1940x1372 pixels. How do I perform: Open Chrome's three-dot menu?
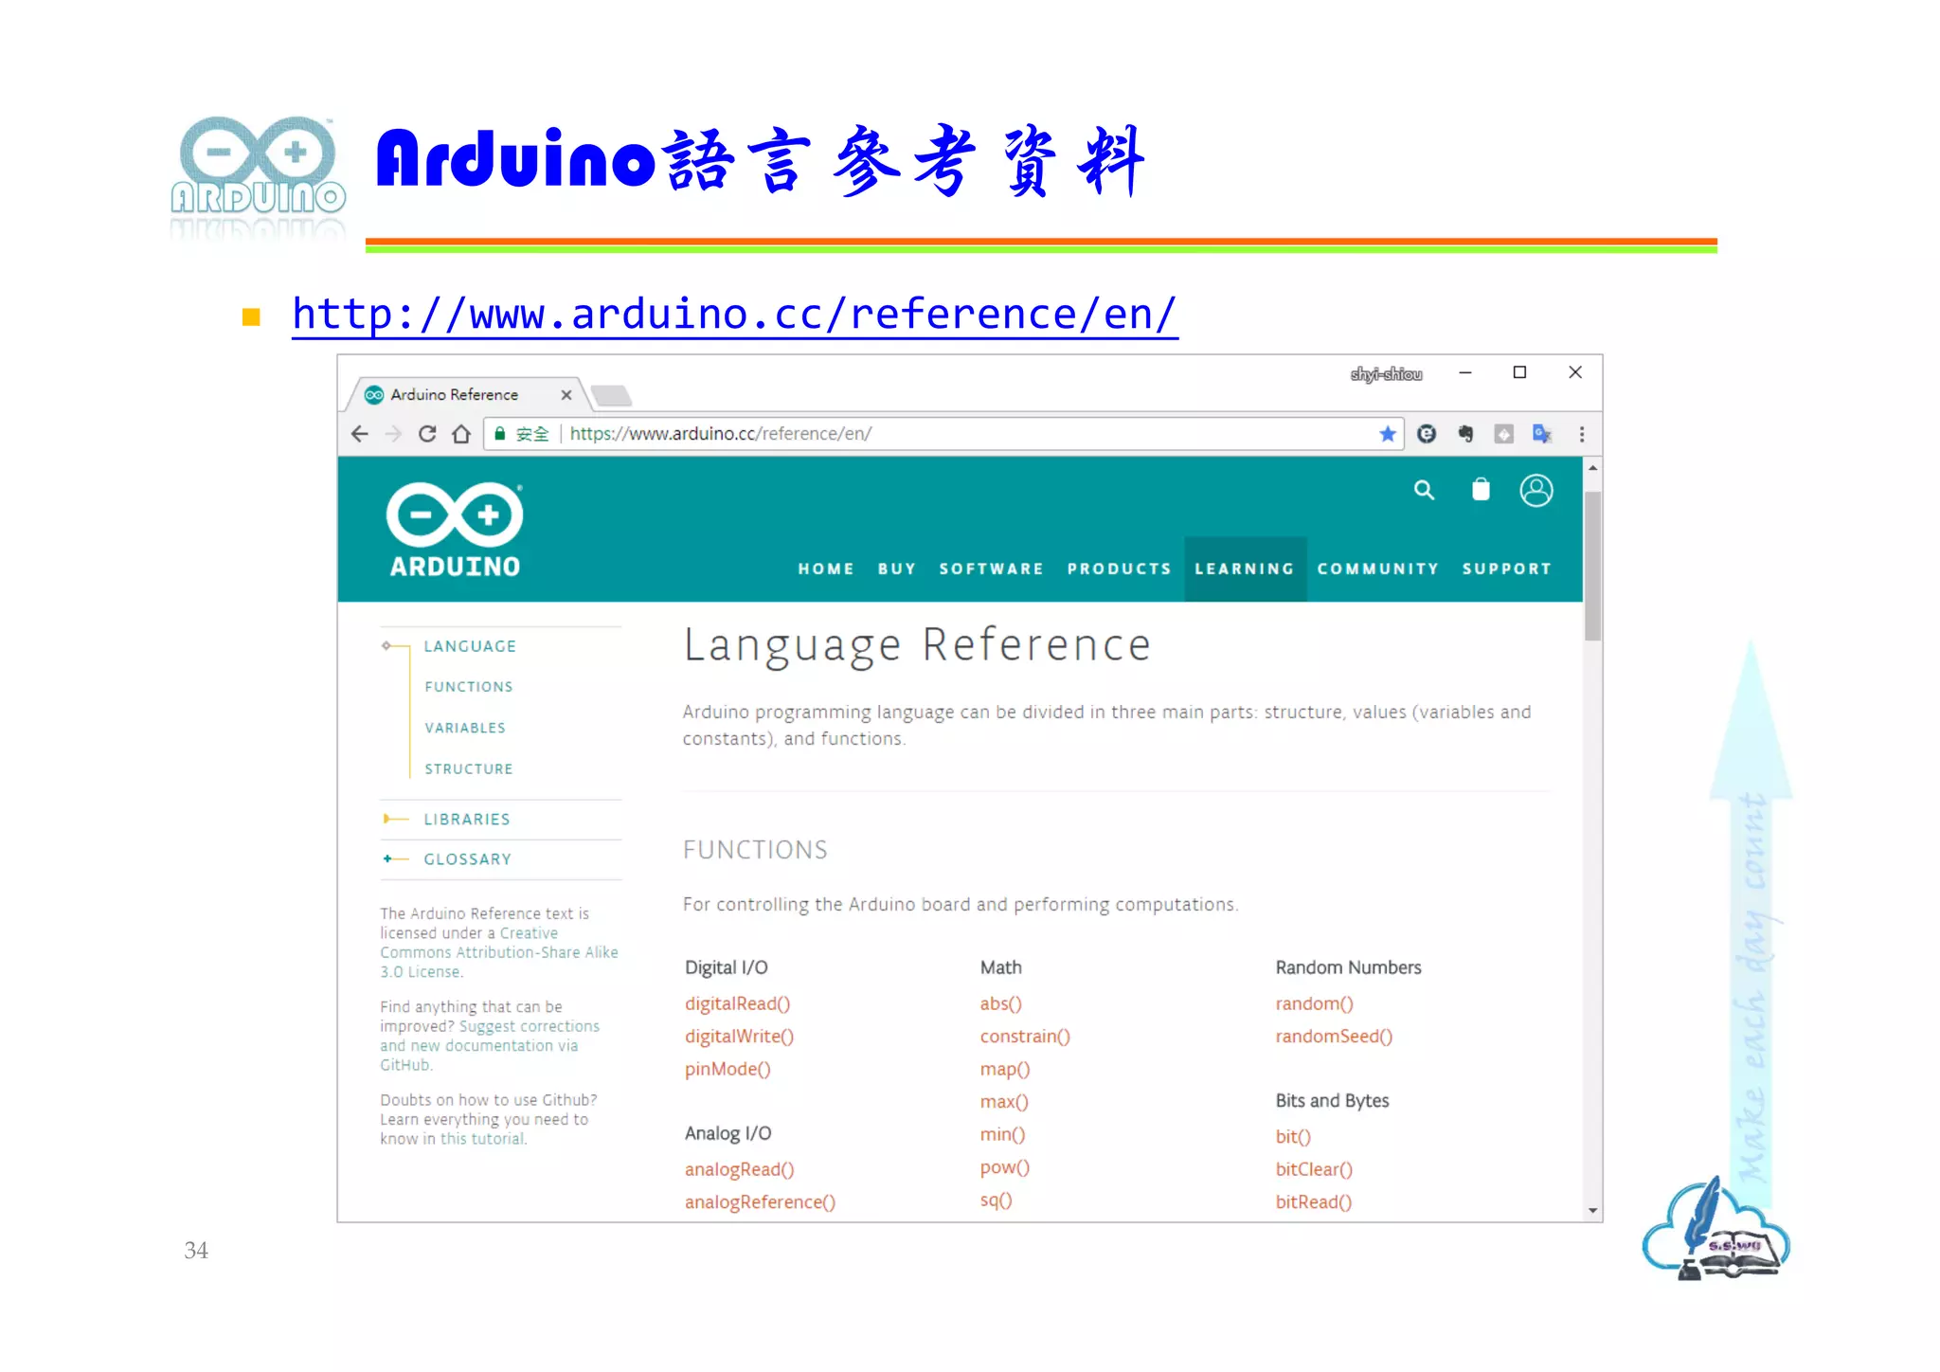click(x=1582, y=434)
